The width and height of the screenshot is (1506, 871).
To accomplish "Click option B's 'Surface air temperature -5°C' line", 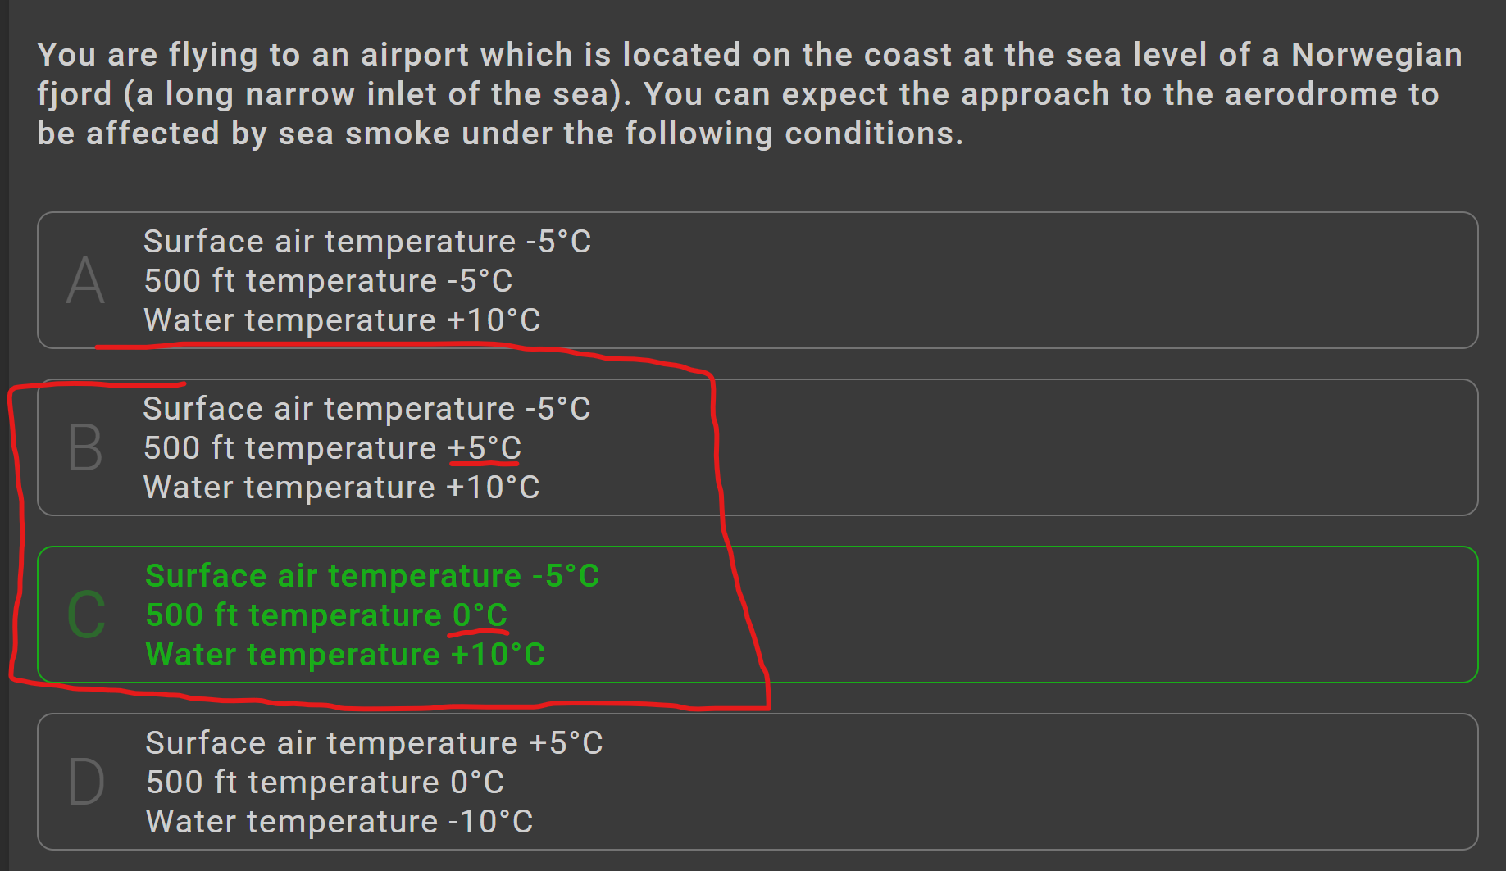I will point(366,409).
